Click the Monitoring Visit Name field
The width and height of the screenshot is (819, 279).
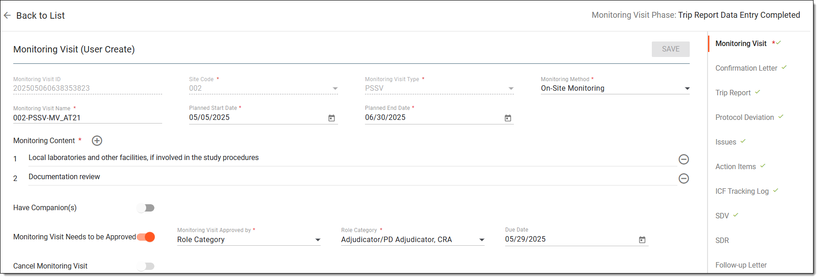tap(88, 118)
